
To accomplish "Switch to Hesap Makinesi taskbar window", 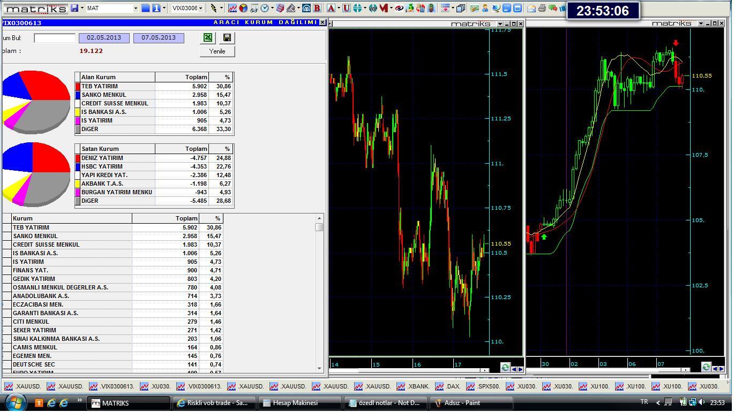I will [x=299, y=403].
